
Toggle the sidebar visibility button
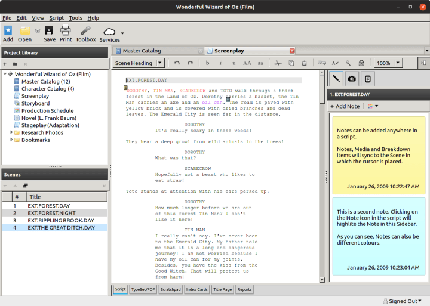click(x=423, y=63)
